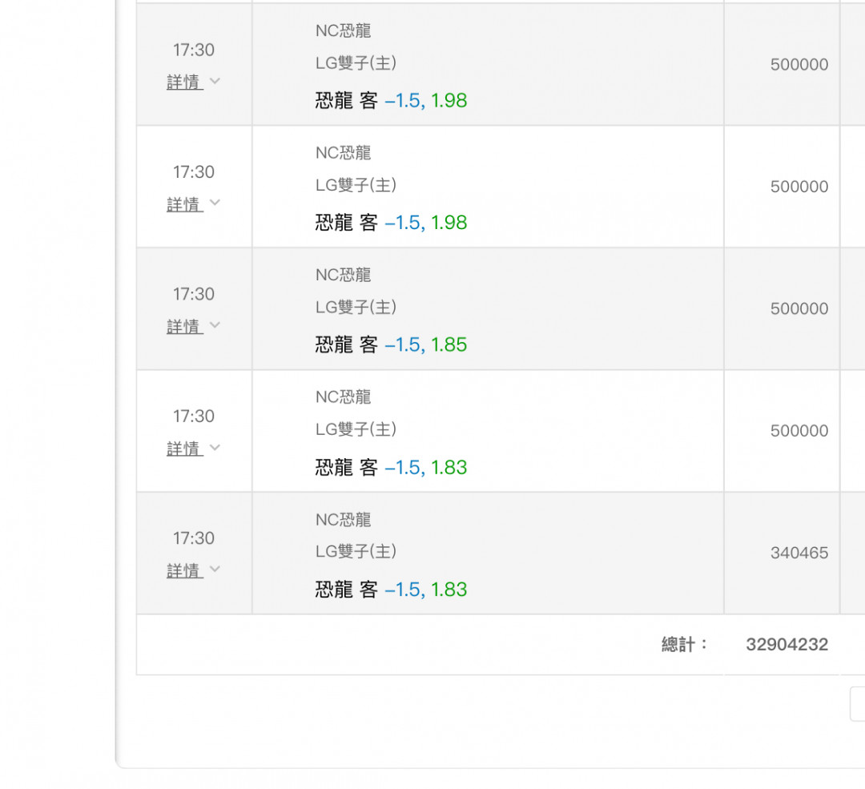Open 詳情 link in the first row
Screen dimensions: 865x789
click(184, 82)
